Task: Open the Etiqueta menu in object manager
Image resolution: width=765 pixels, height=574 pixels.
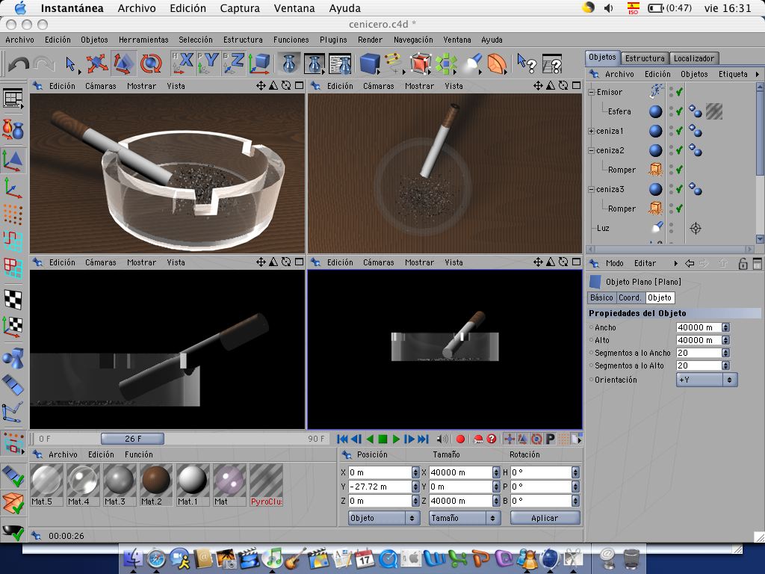Action: 733,74
